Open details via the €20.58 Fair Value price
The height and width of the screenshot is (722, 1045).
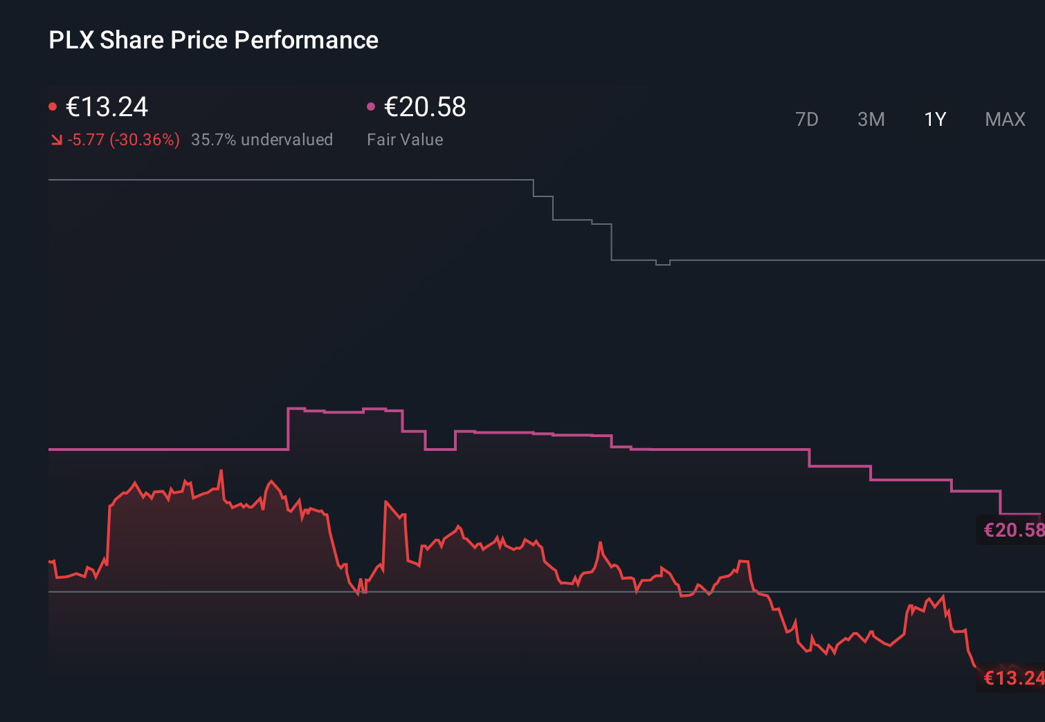coord(424,107)
